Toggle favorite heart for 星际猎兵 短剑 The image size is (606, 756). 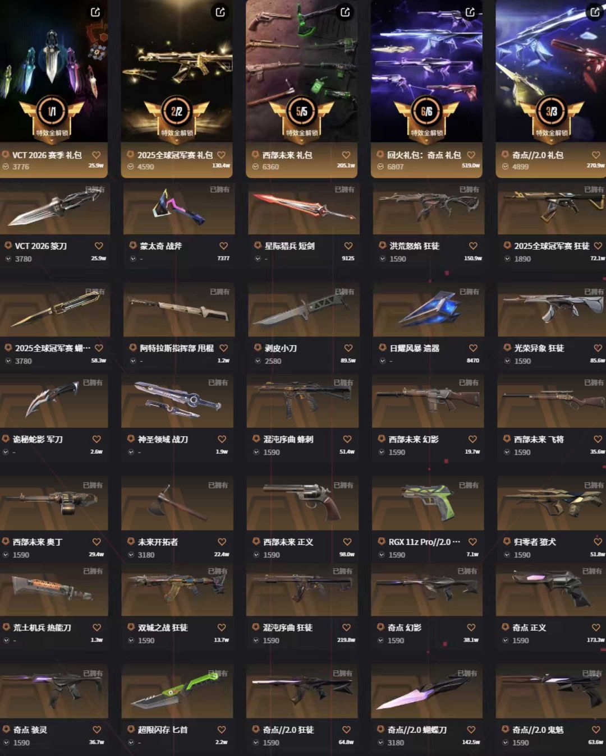348,246
